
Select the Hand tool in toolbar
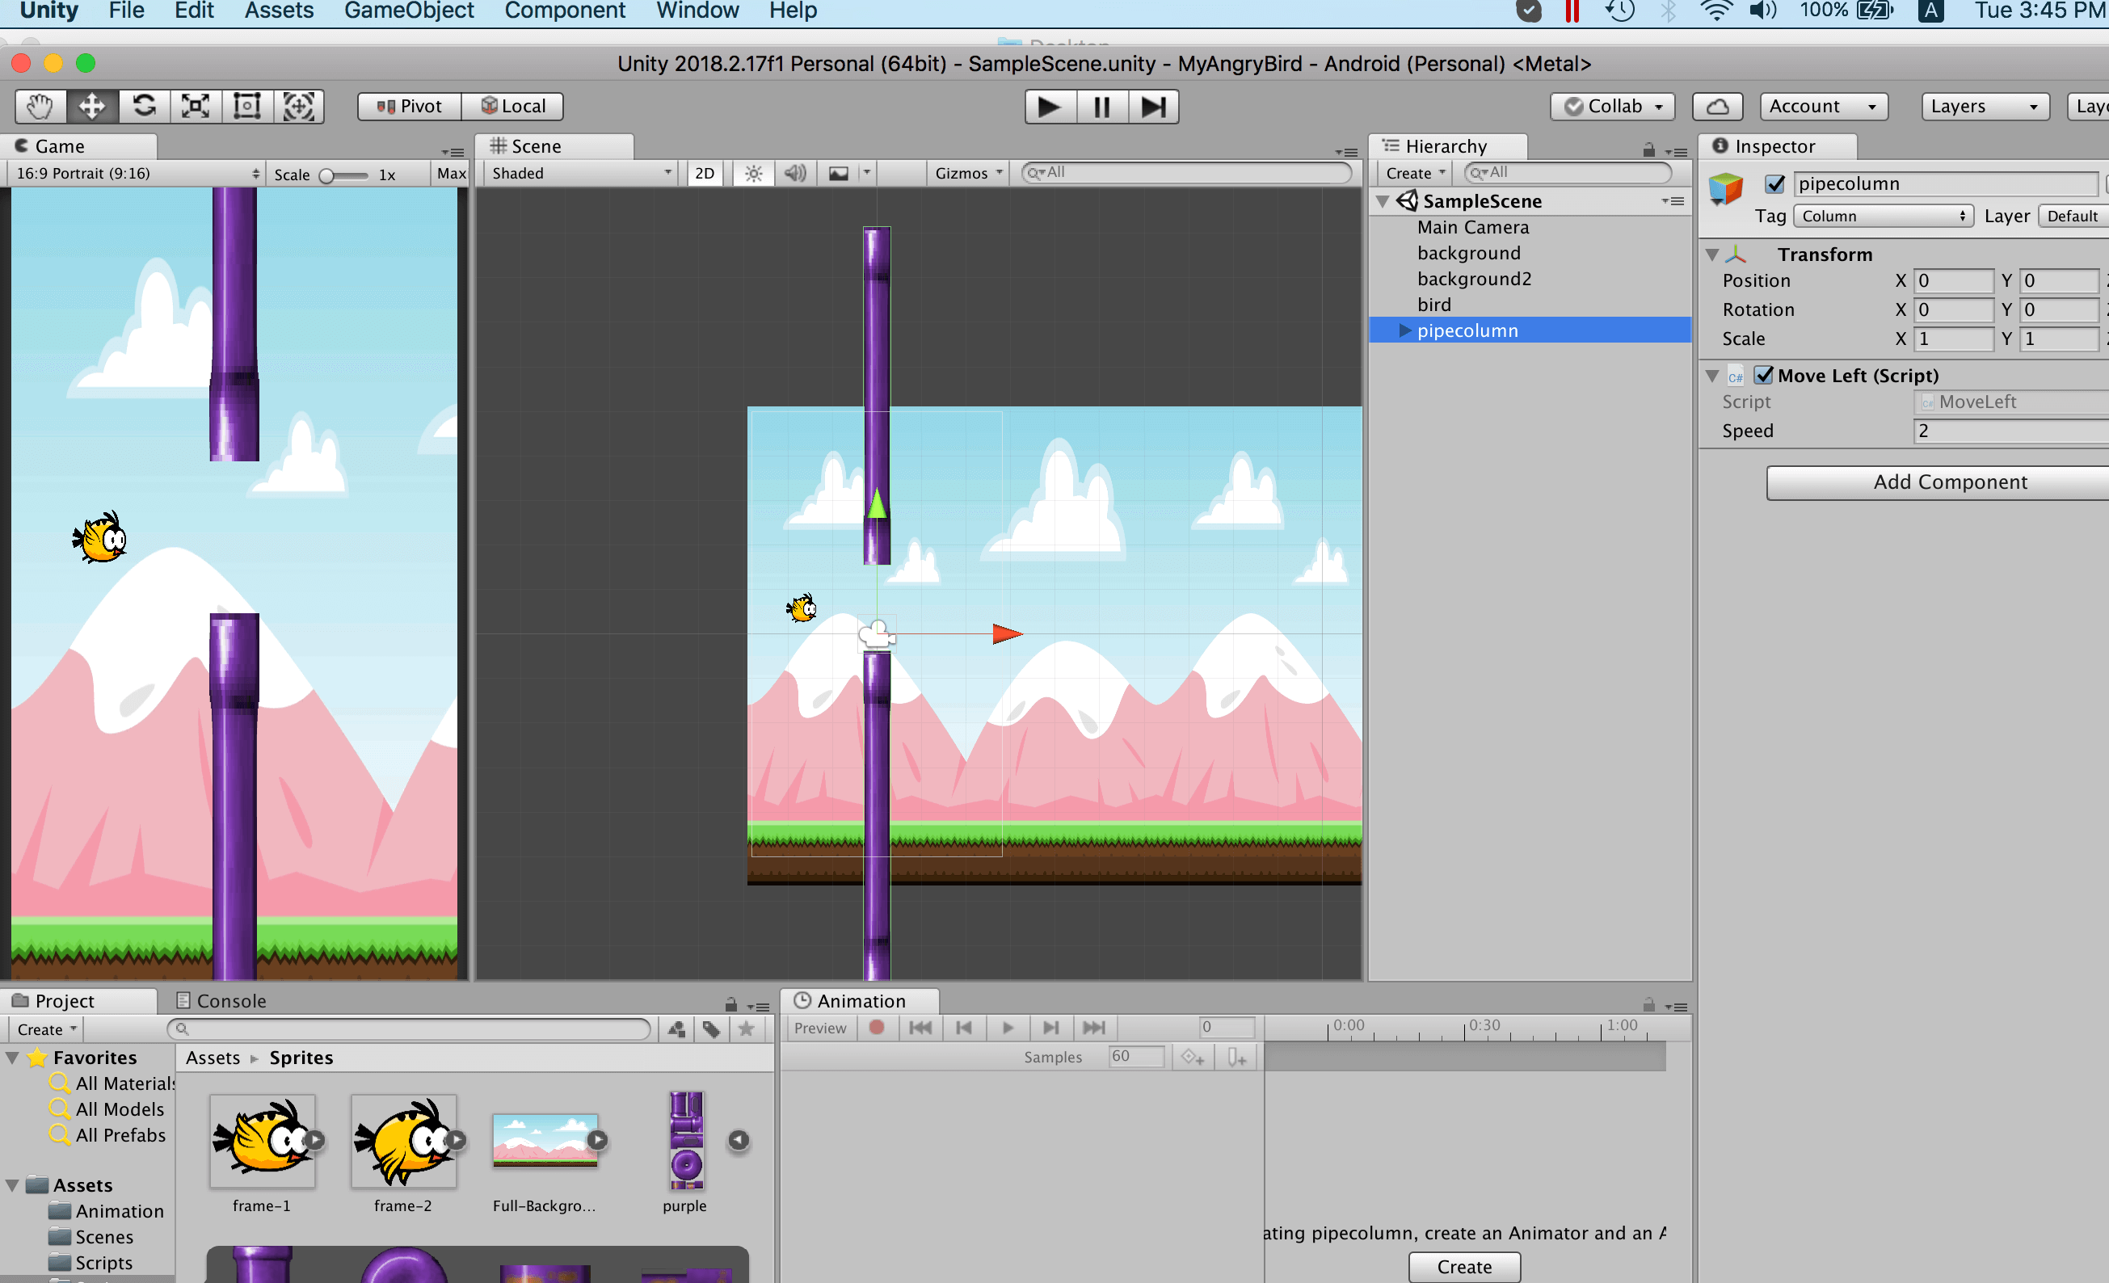point(40,106)
